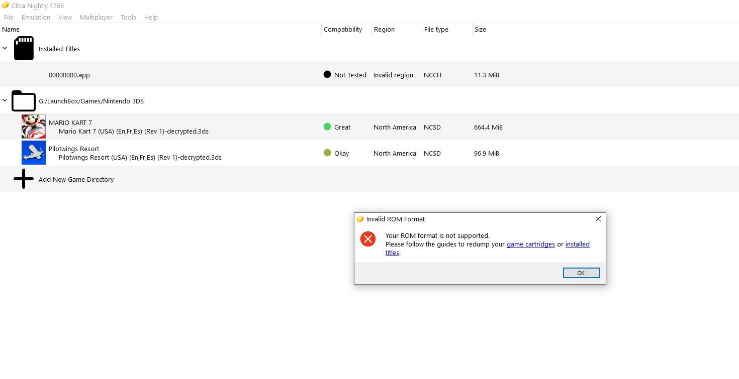Click the olive Okay compatibility dot
The image size is (739, 379).
tap(327, 153)
